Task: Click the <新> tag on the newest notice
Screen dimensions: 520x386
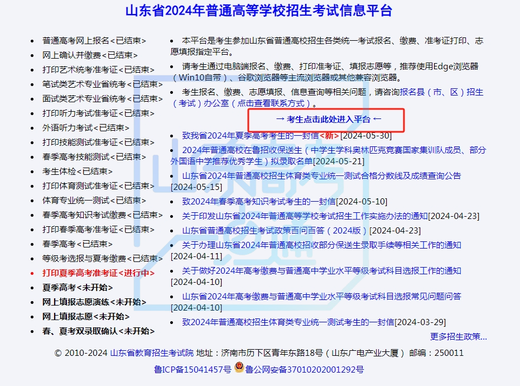Action: pos(329,136)
